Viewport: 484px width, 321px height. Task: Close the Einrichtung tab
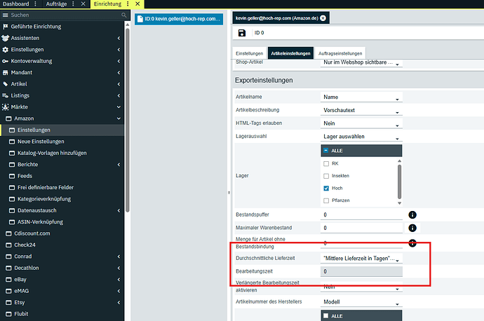click(137, 4)
